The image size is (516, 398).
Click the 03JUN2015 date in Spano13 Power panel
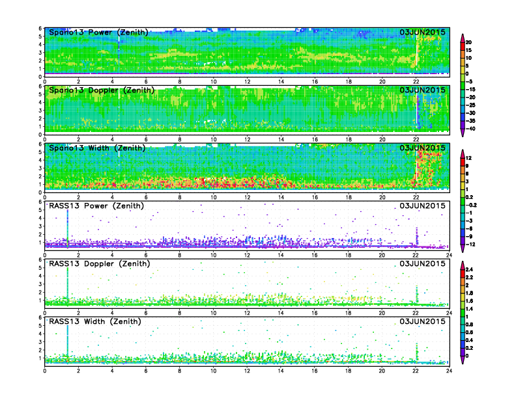pos(423,32)
